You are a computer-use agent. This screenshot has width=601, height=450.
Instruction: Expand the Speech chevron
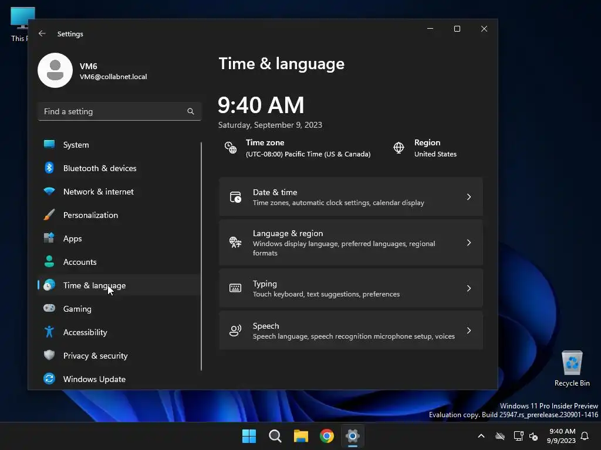(469, 330)
